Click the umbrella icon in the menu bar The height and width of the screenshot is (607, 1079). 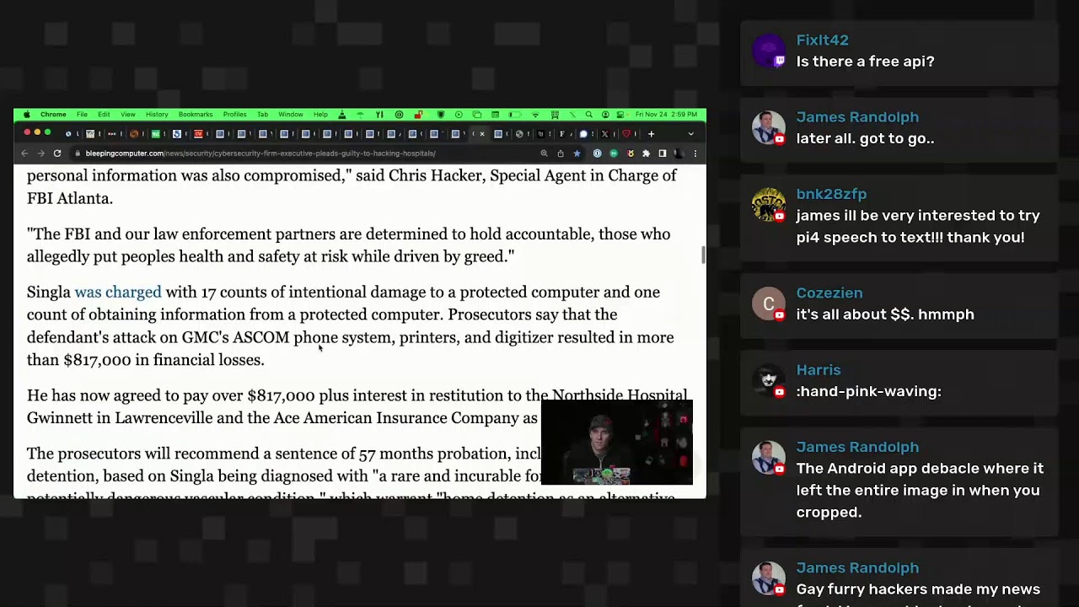coord(360,115)
